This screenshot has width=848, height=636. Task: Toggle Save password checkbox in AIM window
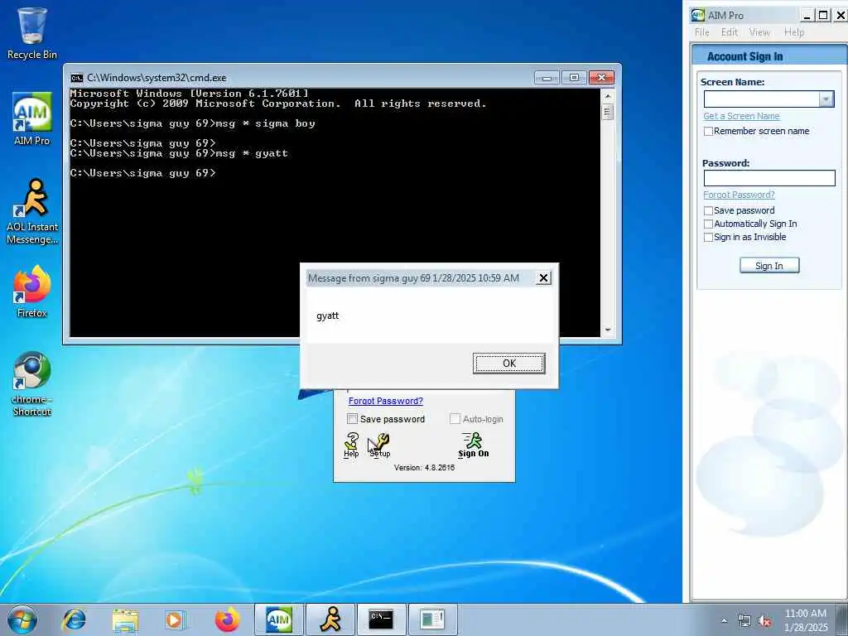click(x=352, y=419)
